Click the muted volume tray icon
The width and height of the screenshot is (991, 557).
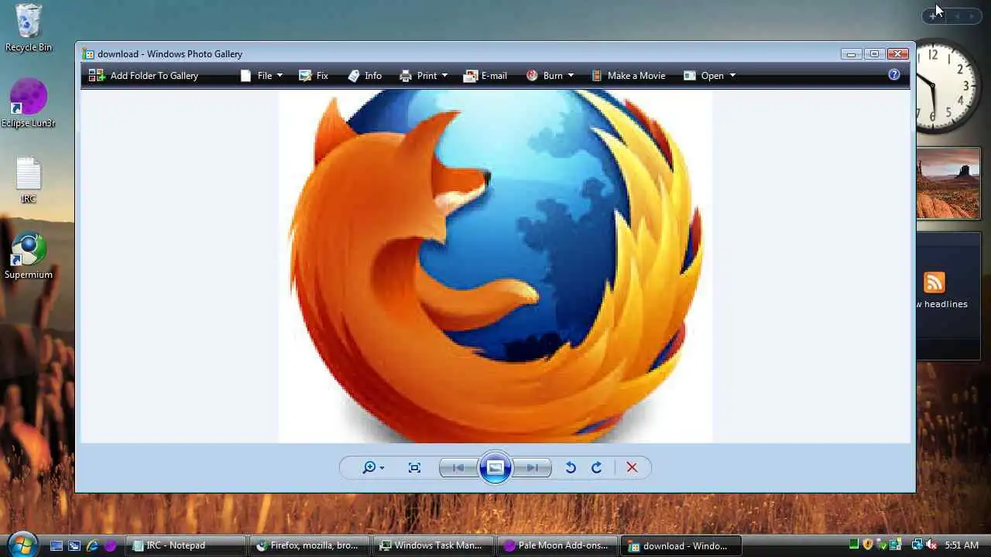931,545
